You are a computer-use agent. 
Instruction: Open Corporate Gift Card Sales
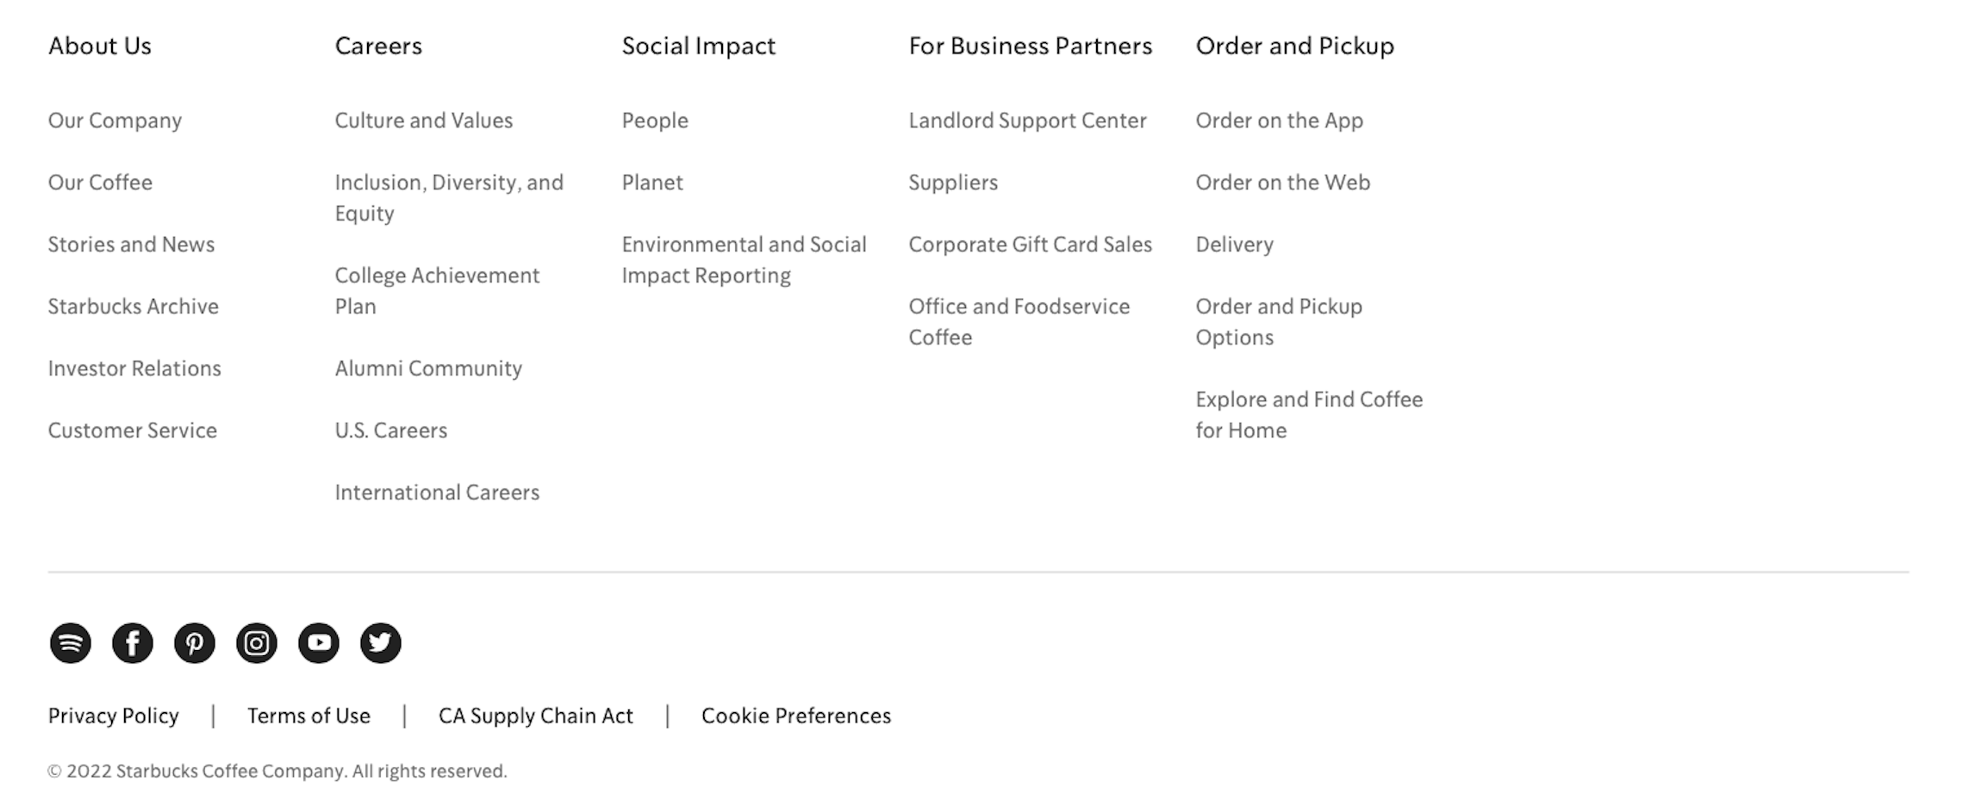point(1030,245)
